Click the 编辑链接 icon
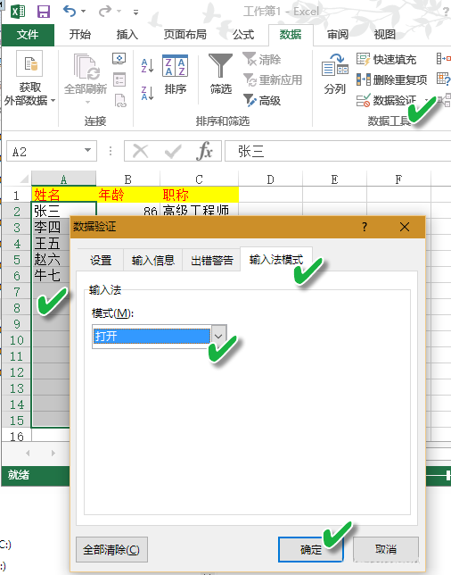 (120, 101)
